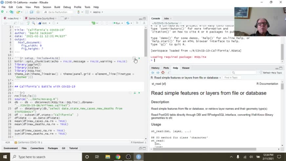Run the chunk starting at line 21
This screenshot has height=161, width=286.
point(139,93)
